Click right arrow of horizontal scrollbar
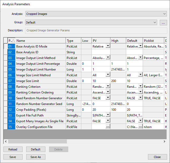 pos(164,141)
